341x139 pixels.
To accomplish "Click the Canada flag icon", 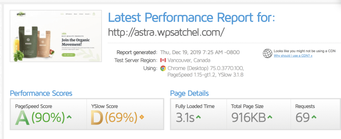I will coord(163,60).
